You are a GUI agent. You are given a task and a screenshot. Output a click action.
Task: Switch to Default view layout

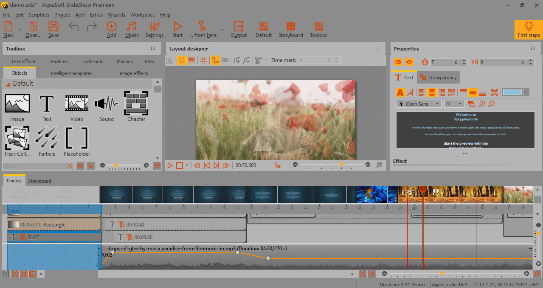(264, 29)
